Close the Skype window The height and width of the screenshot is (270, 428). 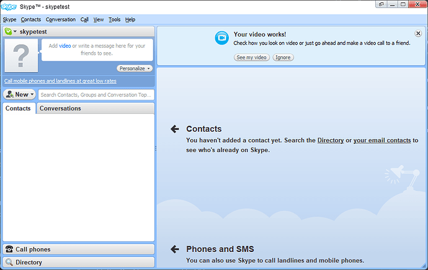tap(417, 4)
